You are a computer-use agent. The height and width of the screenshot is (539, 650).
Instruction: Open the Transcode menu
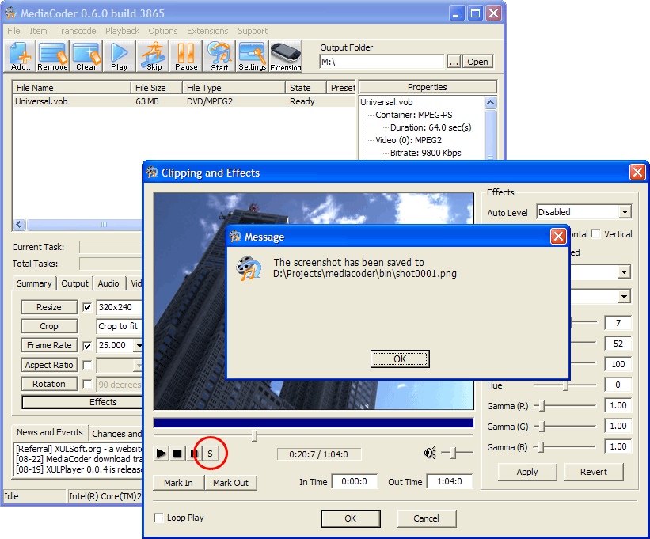point(76,31)
